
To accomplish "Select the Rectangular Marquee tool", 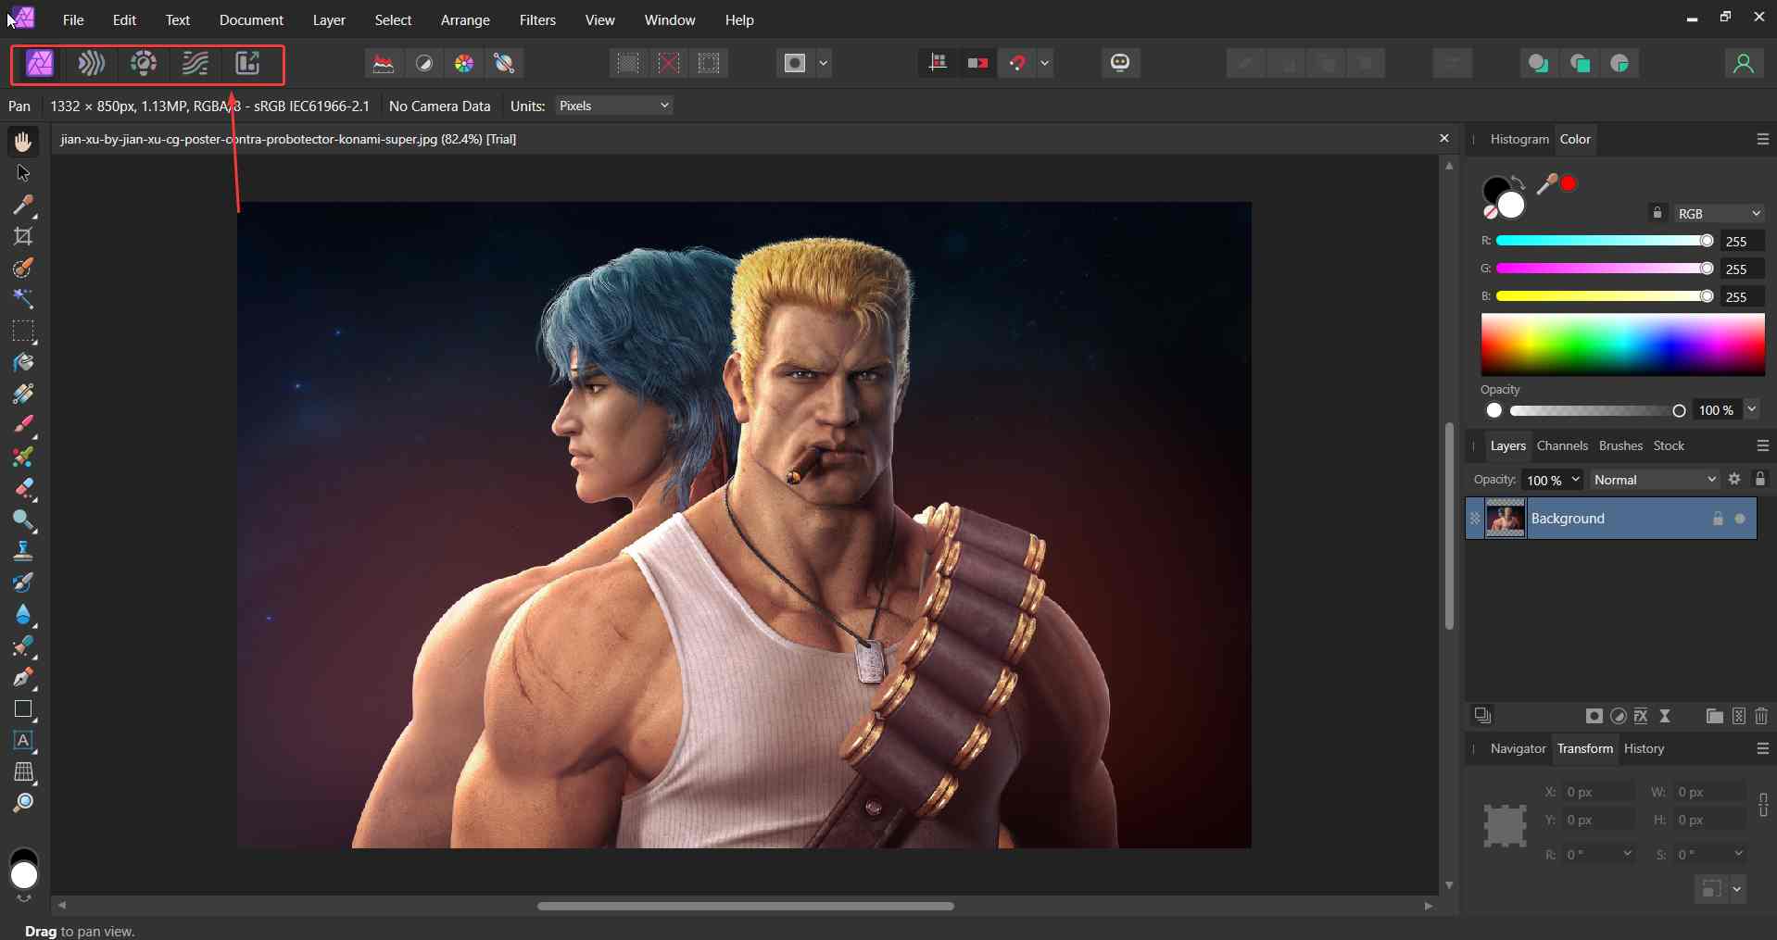I will click(x=23, y=331).
